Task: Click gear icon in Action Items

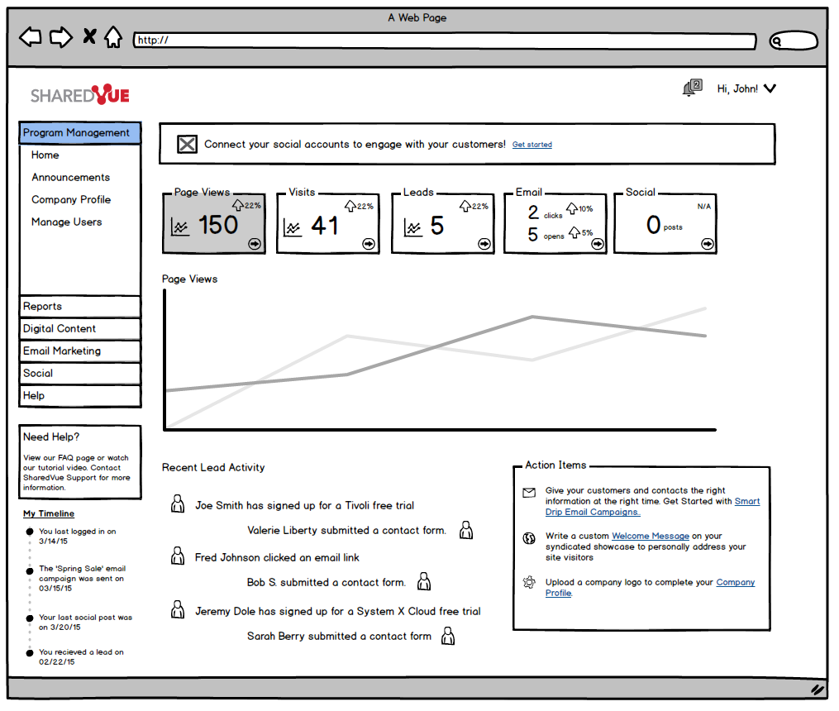Action: 529,583
